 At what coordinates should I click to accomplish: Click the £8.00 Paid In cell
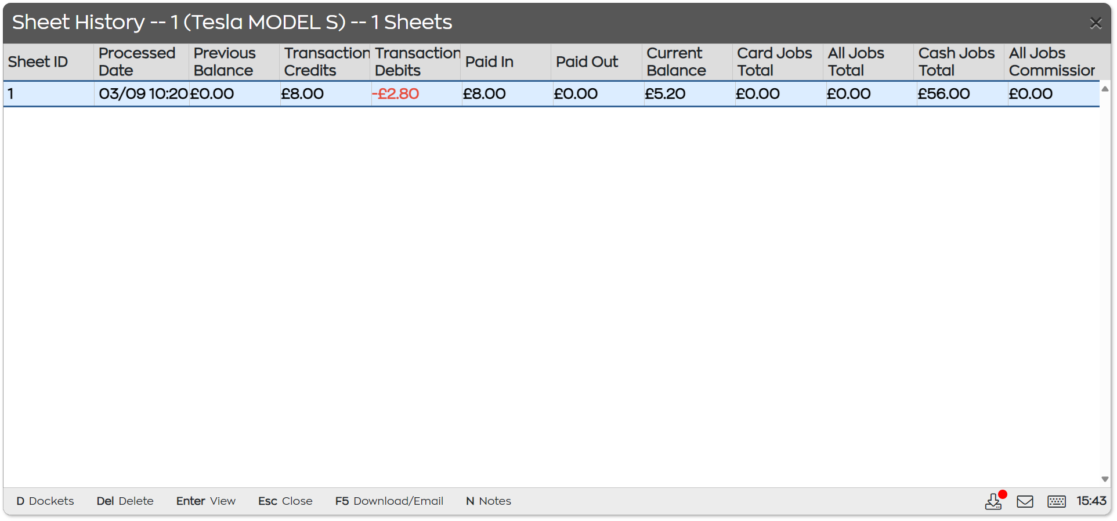point(508,94)
